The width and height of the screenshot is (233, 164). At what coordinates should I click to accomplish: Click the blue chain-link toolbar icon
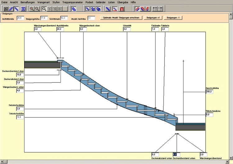tap(74, 8)
